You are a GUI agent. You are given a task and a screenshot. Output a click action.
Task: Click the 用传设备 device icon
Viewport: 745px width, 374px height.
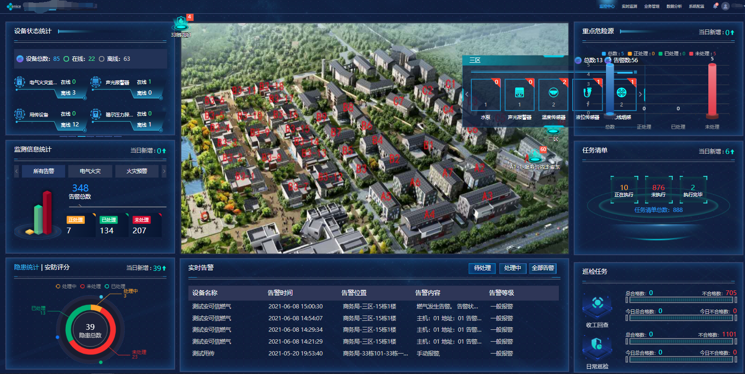[20, 114]
